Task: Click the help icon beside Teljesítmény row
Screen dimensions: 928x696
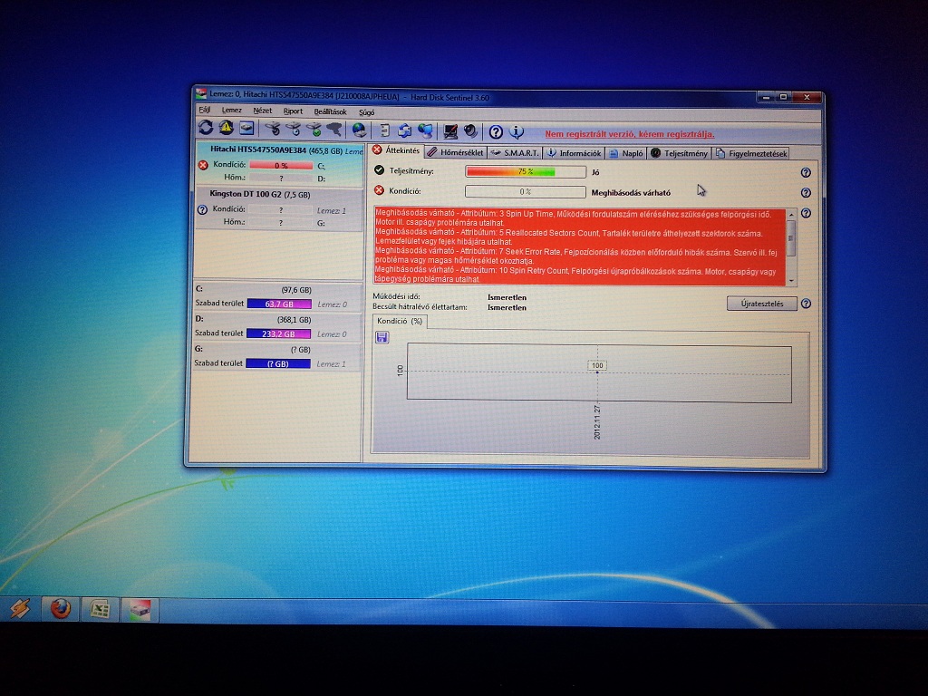Action: (x=806, y=173)
